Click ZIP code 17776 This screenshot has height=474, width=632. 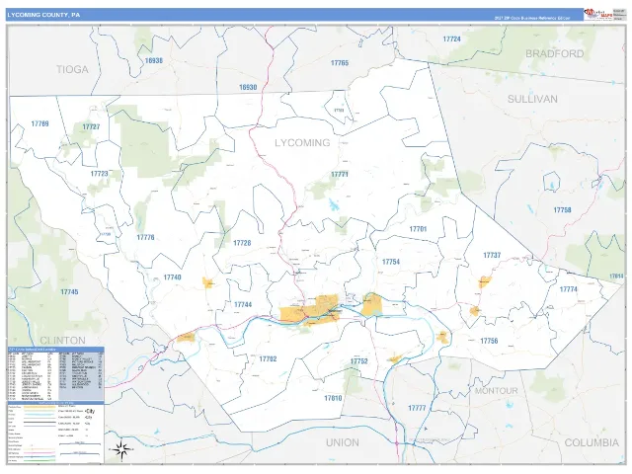click(x=145, y=237)
